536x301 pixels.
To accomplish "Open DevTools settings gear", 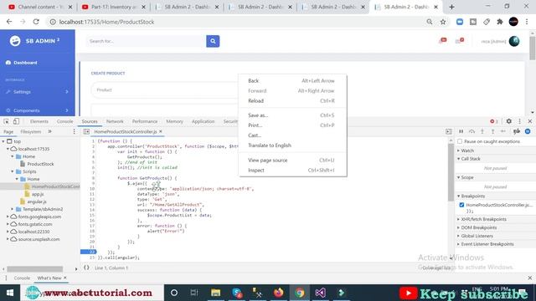I will [x=509, y=121].
